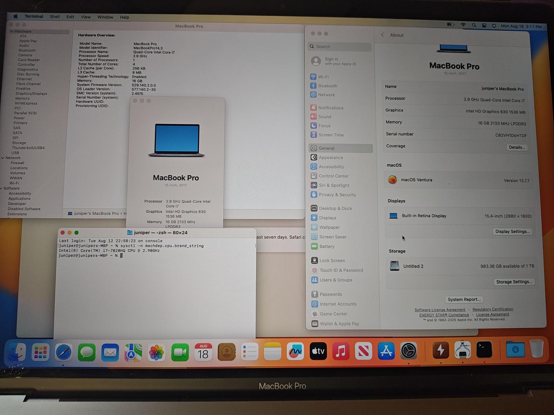Select NVMExpress in System Information sidebar

pyautogui.click(x=26, y=103)
